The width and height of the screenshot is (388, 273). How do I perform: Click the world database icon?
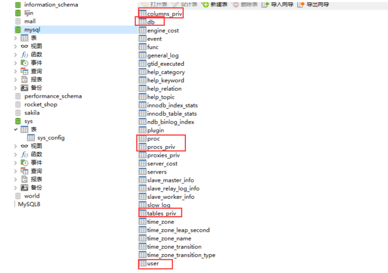(x=18, y=196)
